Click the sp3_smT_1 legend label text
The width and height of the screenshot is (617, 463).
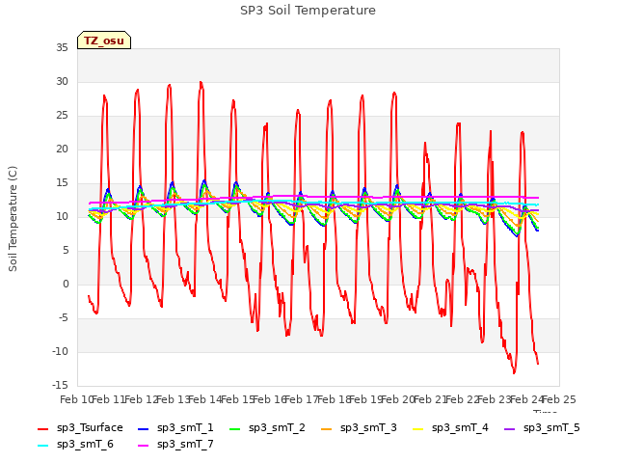click(x=185, y=428)
